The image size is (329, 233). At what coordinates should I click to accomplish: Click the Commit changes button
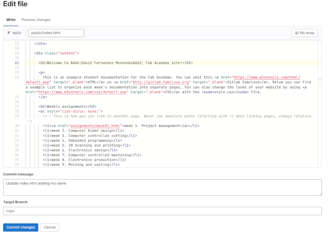[x=21, y=227]
